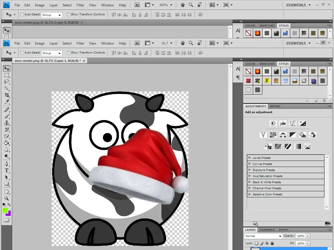Select the Spot Healing Brush tool
The height and width of the screenshot is (250, 334).
tap(7, 109)
